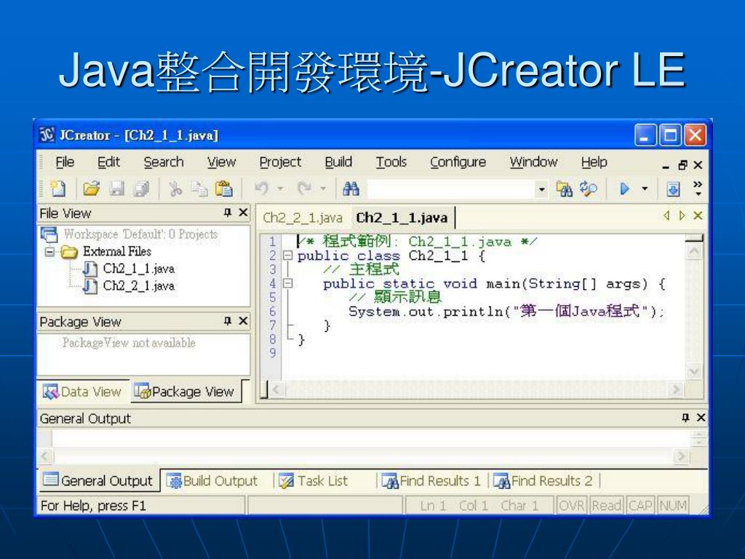
Task: Close the File View panel
Action: (243, 213)
